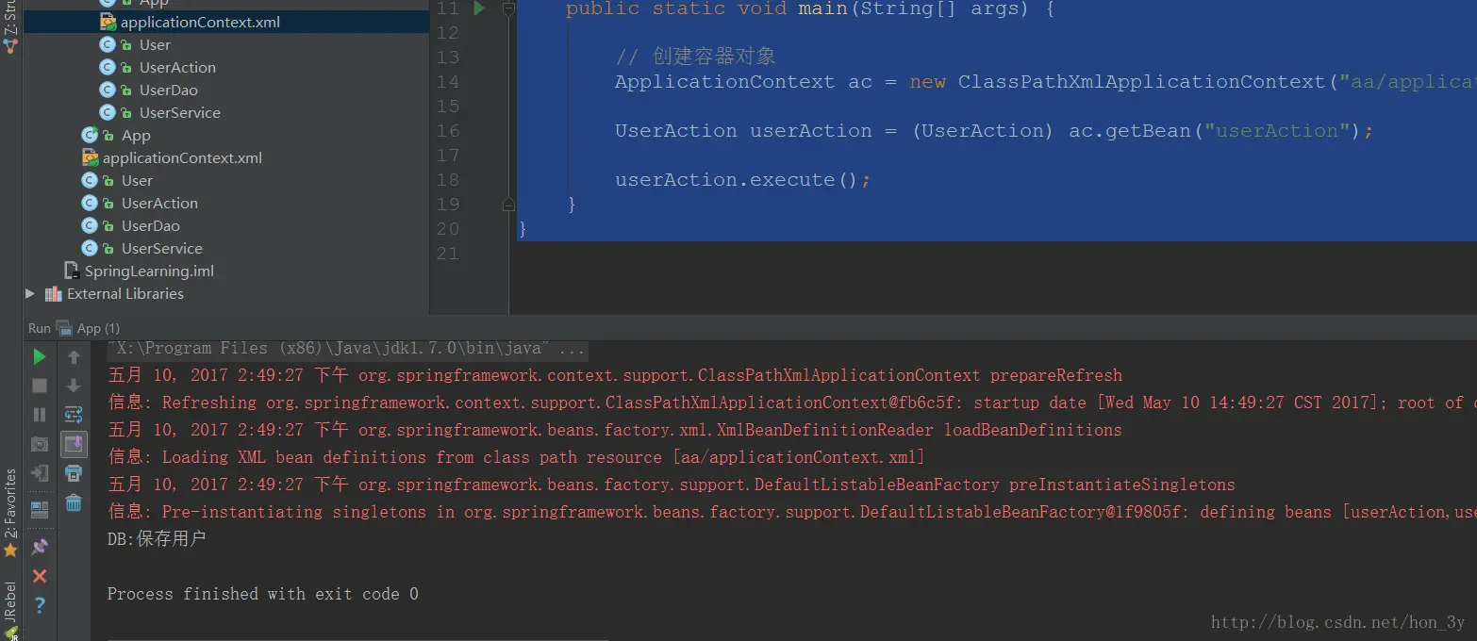1477x641 pixels.
Task: Open the outer App class
Action: click(135, 135)
